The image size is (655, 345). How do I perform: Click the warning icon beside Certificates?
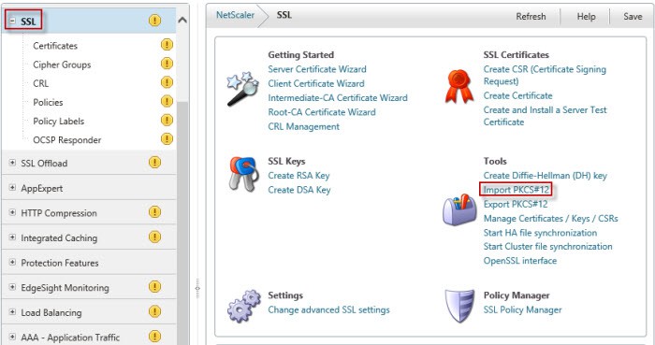[x=167, y=44]
